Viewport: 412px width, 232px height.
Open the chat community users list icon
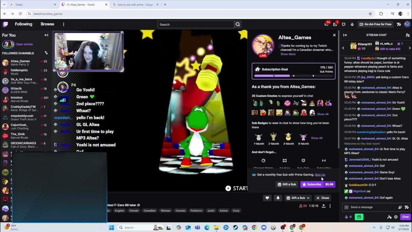[x=407, y=35]
